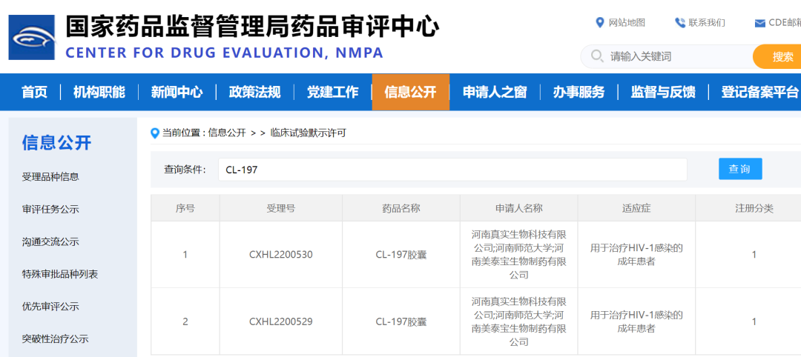Open 突破性治疗公示 sidebar link
The width and height of the screenshot is (801, 357).
click(55, 339)
